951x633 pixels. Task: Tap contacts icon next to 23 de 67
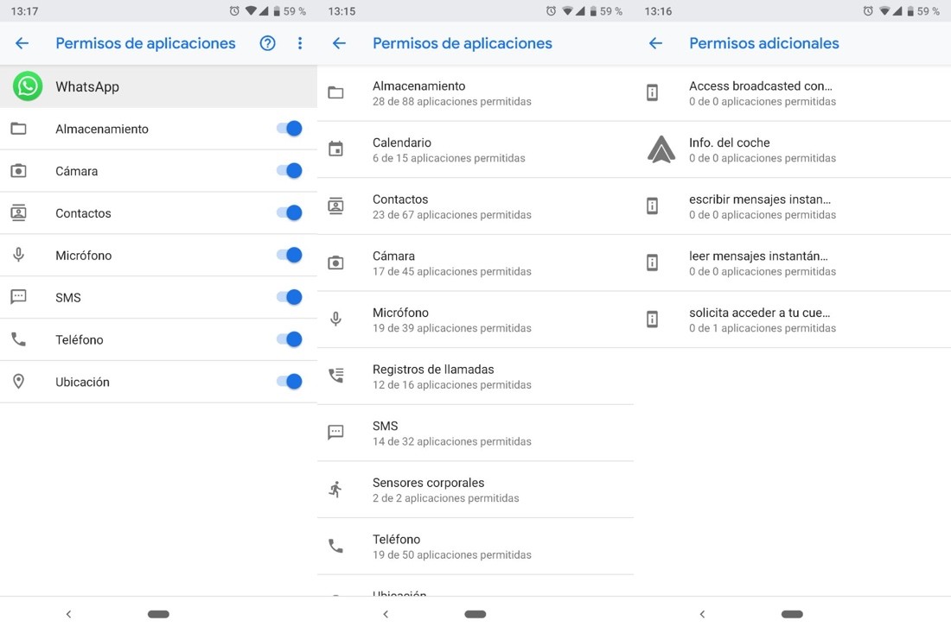click(335, 206)
